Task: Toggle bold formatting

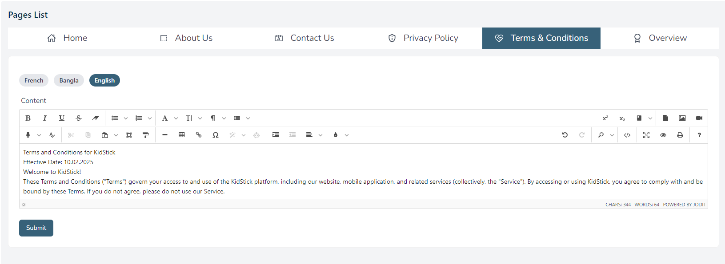Action: pos(28,118)
